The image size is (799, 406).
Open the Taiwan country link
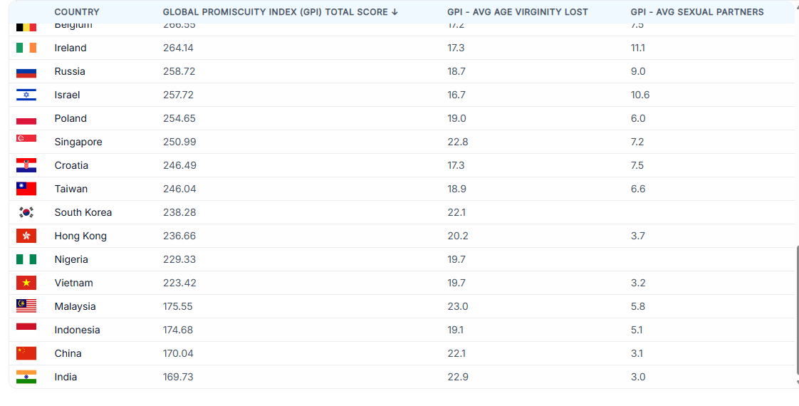(70, 189)
